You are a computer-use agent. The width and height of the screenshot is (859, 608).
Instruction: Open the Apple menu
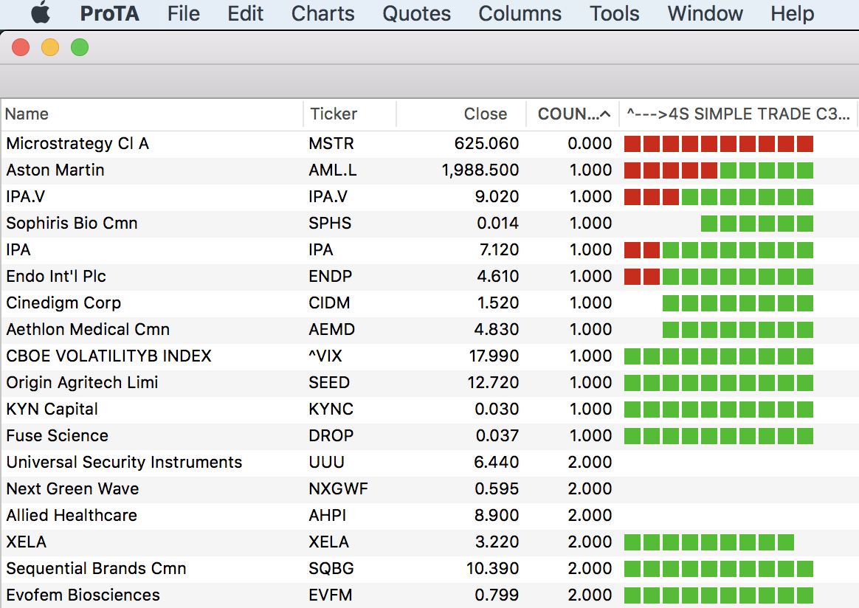tap(40, 13)
